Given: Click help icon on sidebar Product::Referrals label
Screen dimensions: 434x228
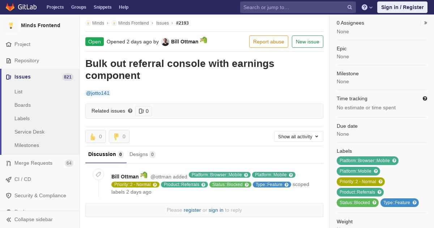Looking at the screenshot, I should [x=379, y=192].
